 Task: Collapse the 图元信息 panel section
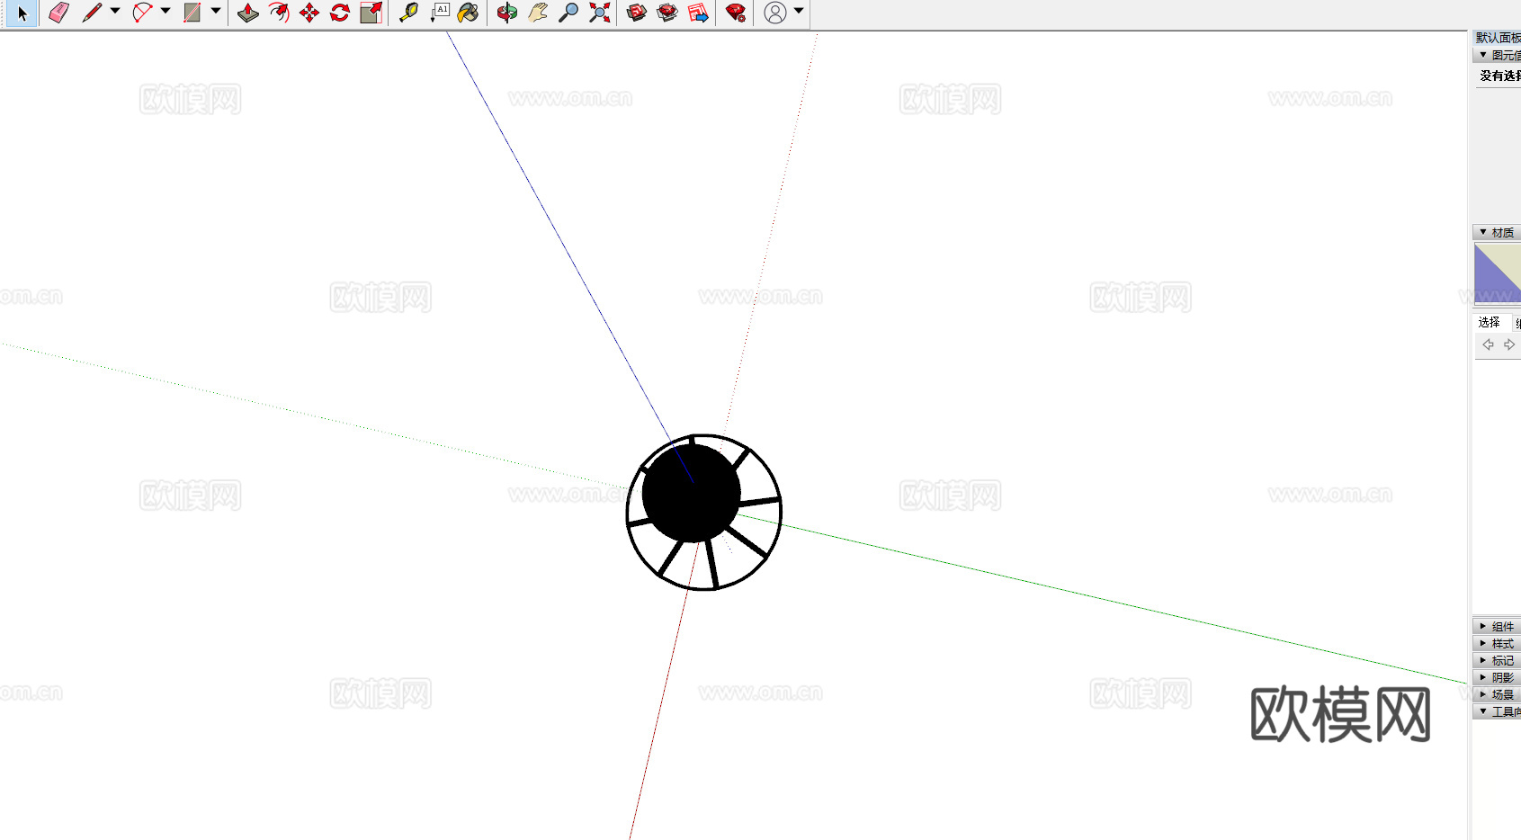(1483, 55)
